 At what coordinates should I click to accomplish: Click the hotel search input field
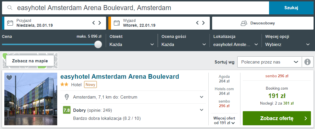pyautogui.click(x=139, y=8)
